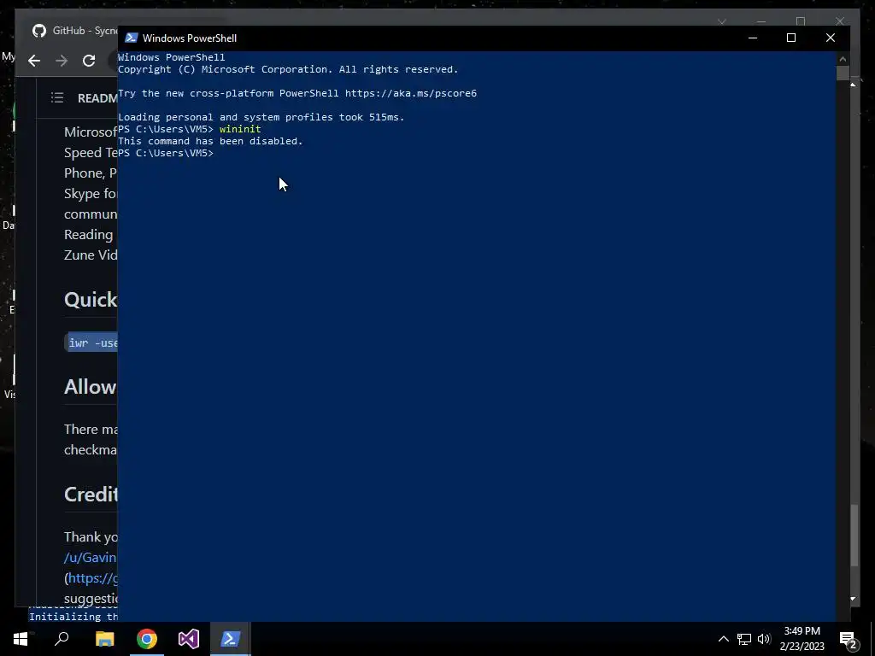
Task: Click the highlighted iwr -use code snippet
Action: click(x=92, y=343)
